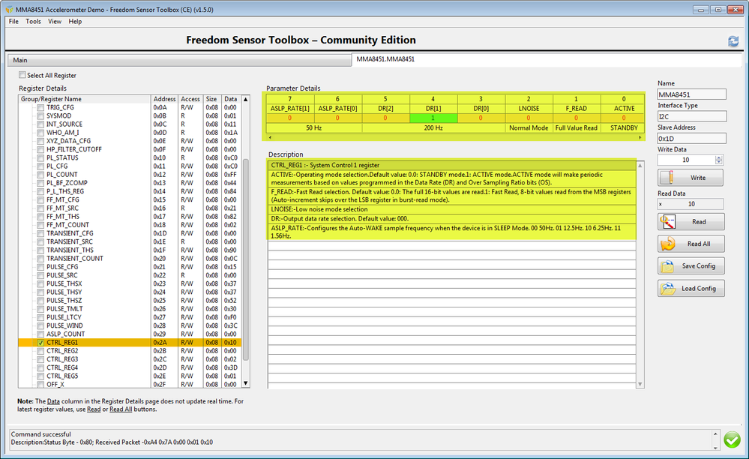Click status log scroll up arrow

tap(715, 433)
